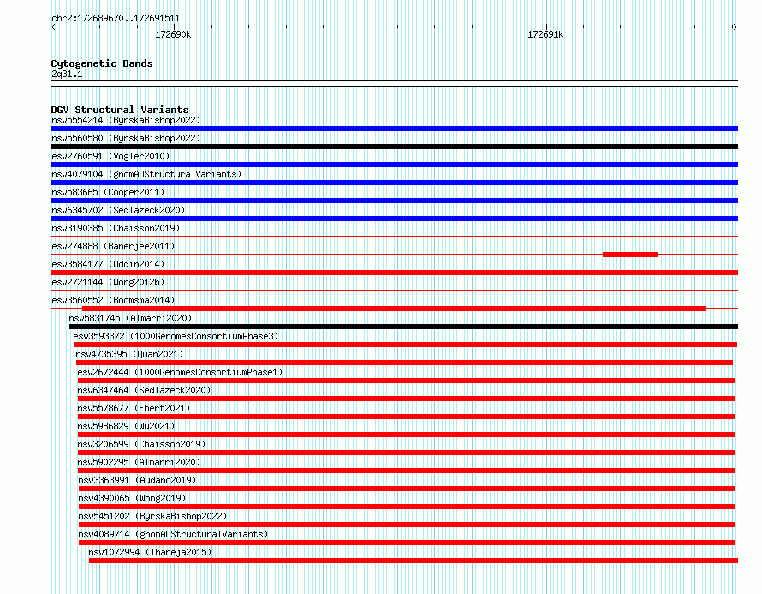The height and width of the screenshot is (594, 762).
Task: Open esv2760591 (Vogler2010) variant label
Action: pyautogui.click(x=110, y=156)
